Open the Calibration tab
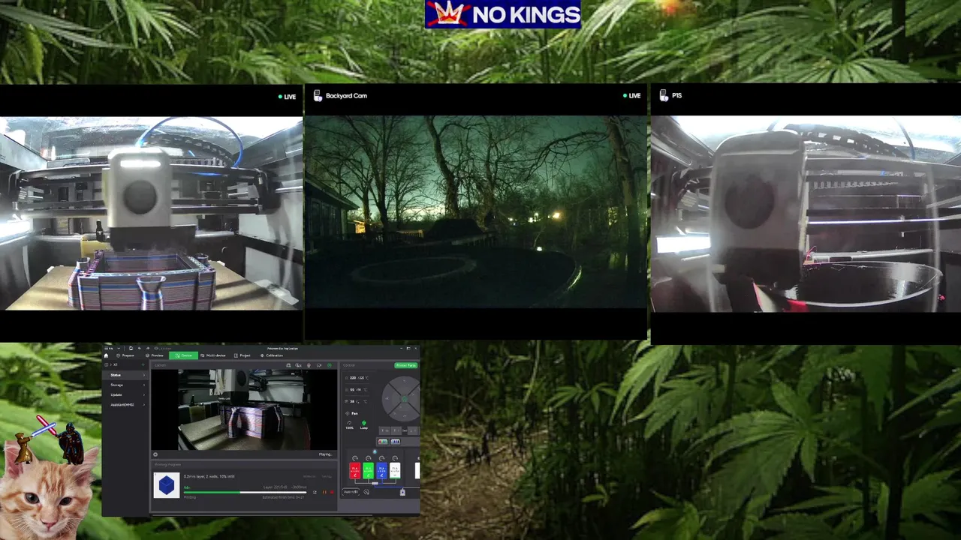Screen dimensions: 961x540 pos(272,355)
